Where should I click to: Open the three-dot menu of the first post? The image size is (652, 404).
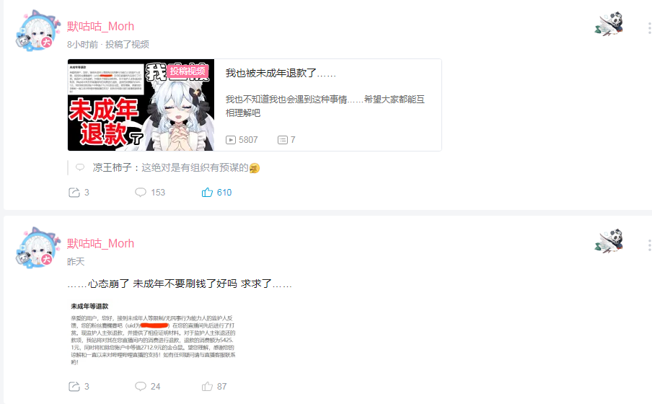pyautogui.click(x=649, y=28)
